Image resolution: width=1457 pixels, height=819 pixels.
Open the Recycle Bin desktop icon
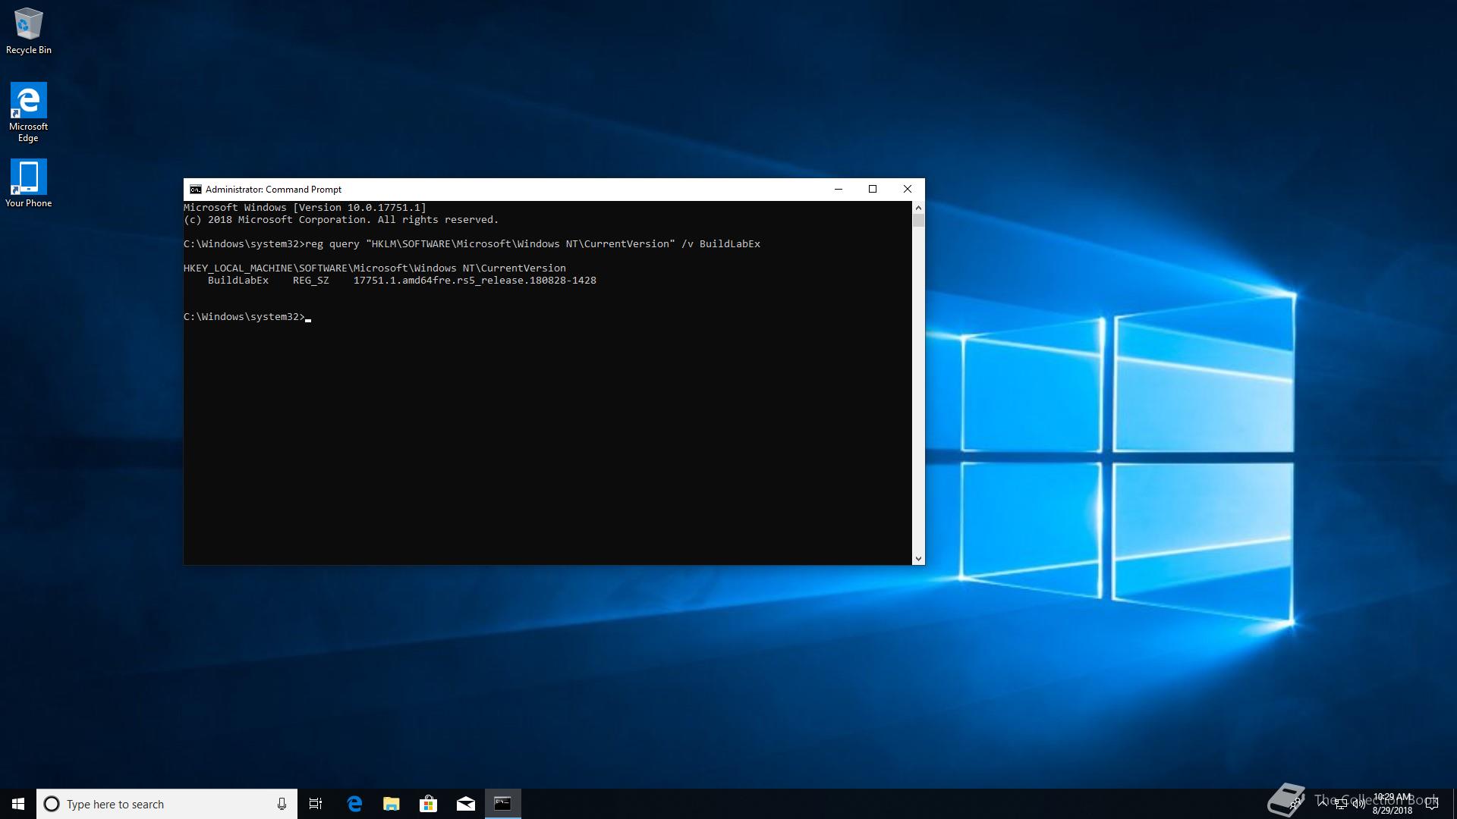(29, 30)
